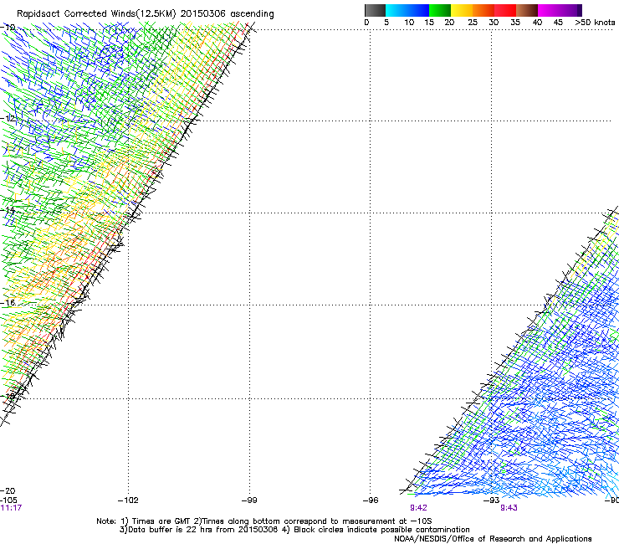Viewport: 619px width, 544px height.
Task: Click the '>50 knots' legend label
Action: pyautogui.click(x=595, y=23)
